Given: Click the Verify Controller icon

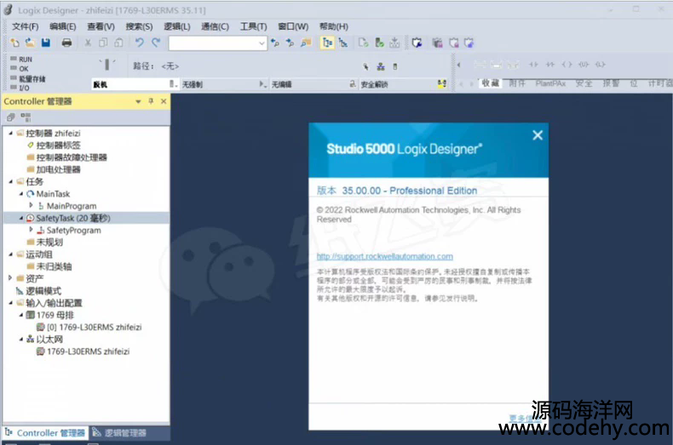Looking at the screenshot, I should pyautogui.click(x=379, y=43).
